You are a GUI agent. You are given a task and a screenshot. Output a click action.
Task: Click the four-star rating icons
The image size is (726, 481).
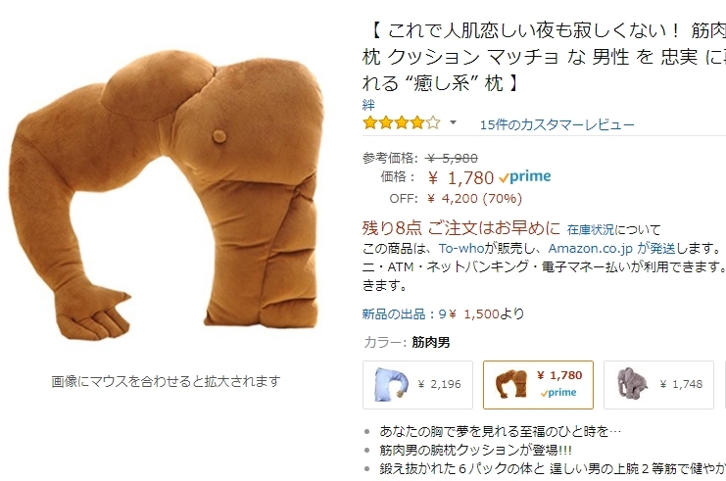(402, 123)
